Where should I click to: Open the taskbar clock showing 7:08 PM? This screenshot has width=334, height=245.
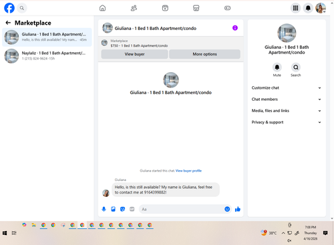coord(311,233)
